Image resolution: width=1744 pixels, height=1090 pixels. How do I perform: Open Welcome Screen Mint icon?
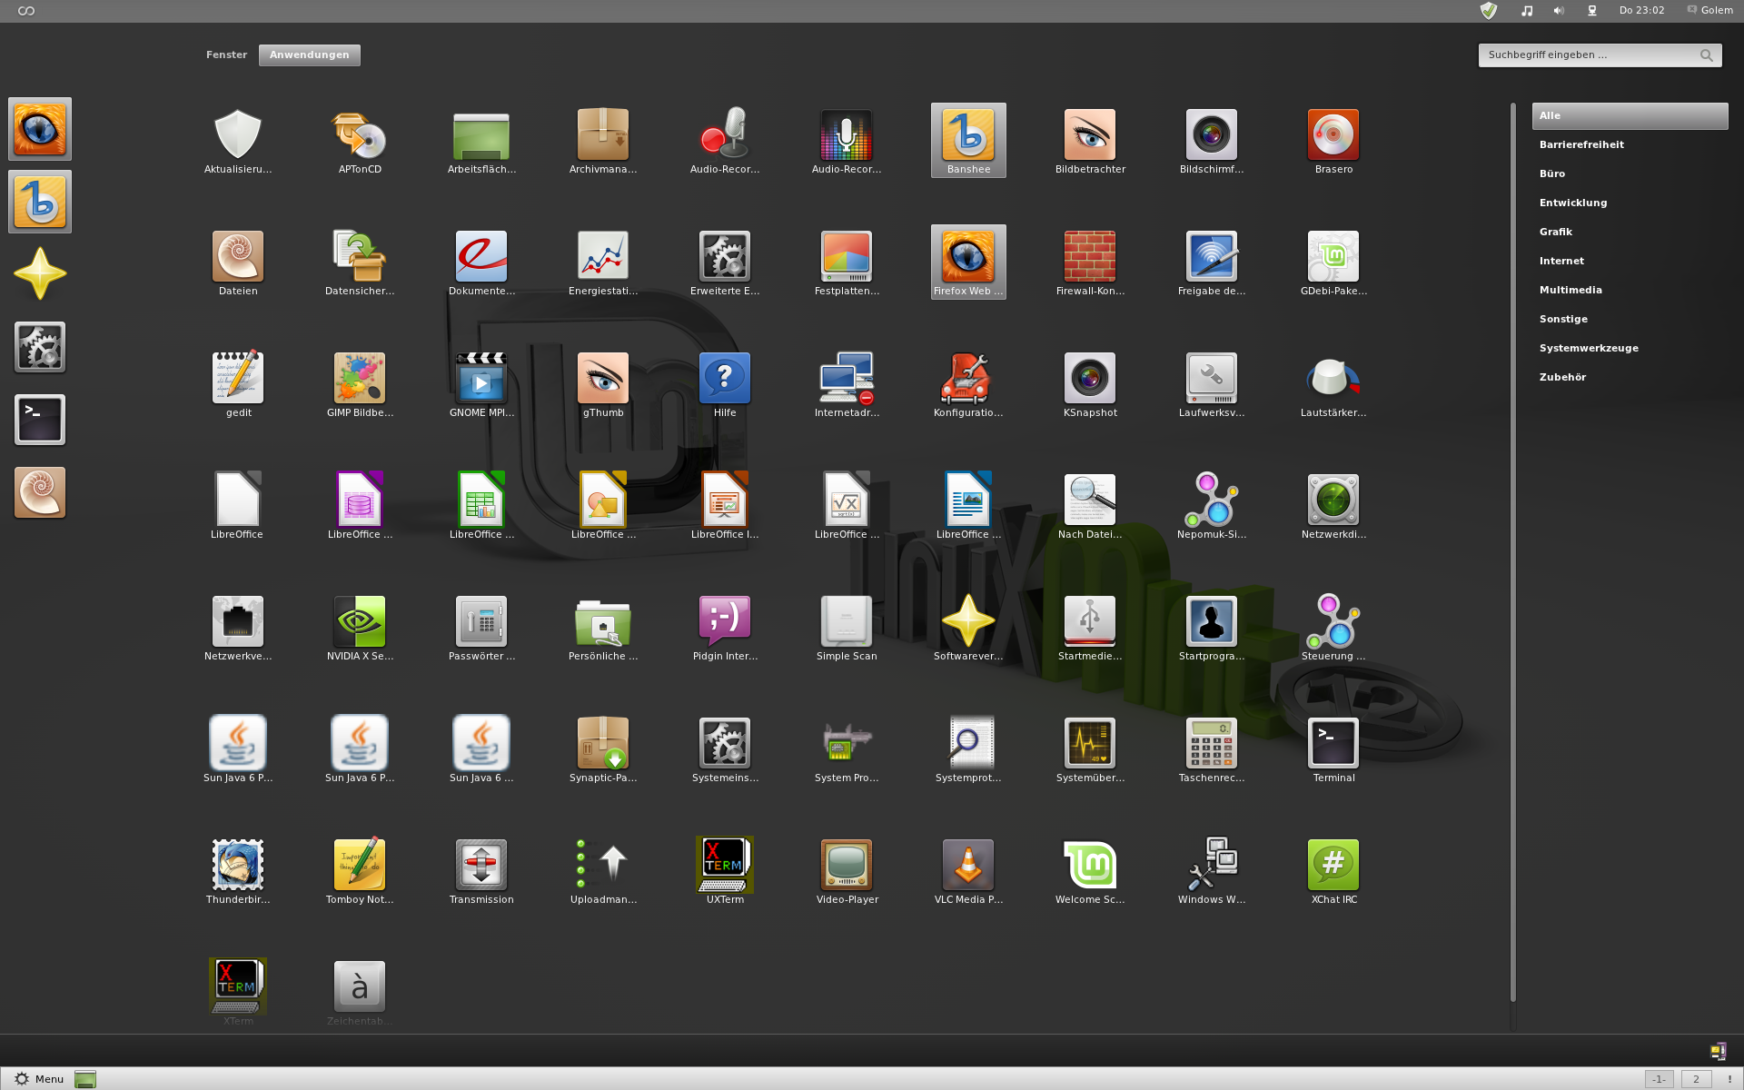click(1090, 873)
